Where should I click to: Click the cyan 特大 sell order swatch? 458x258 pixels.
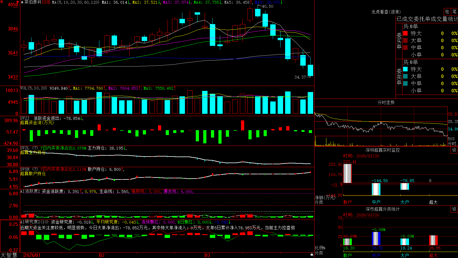405,69
